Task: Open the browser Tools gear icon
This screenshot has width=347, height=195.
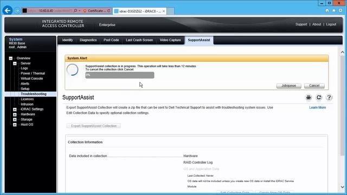Action: (x=340, y=10)
